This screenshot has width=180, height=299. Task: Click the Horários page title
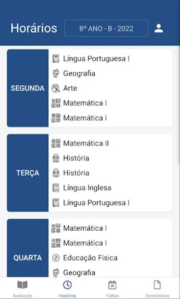pos(34,28)
